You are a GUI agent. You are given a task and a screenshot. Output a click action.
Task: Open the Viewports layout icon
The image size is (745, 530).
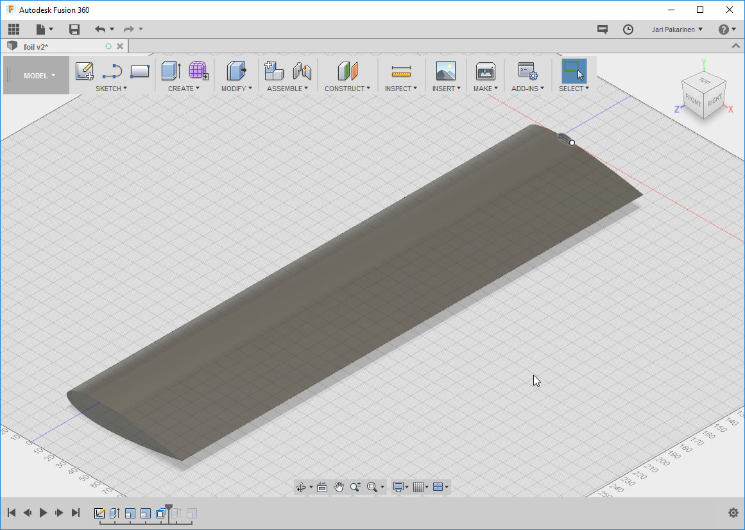(x=438, y=487)
